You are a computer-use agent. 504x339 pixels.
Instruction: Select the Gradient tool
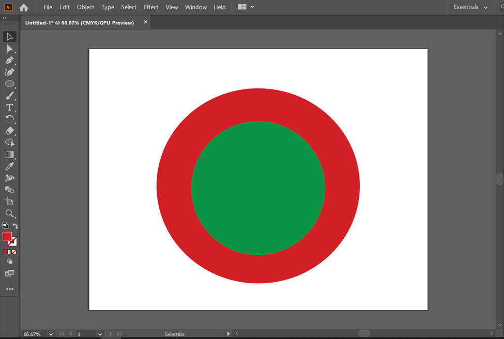coord(9,155)
